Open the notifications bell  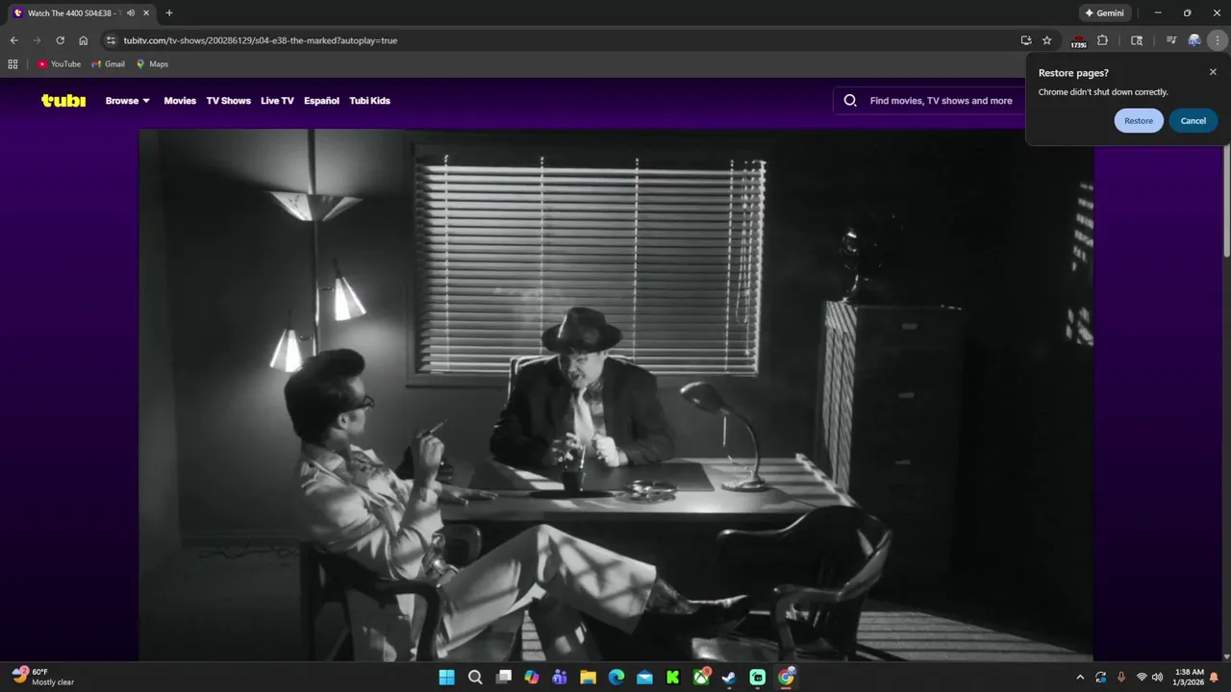click(1215, 677)
